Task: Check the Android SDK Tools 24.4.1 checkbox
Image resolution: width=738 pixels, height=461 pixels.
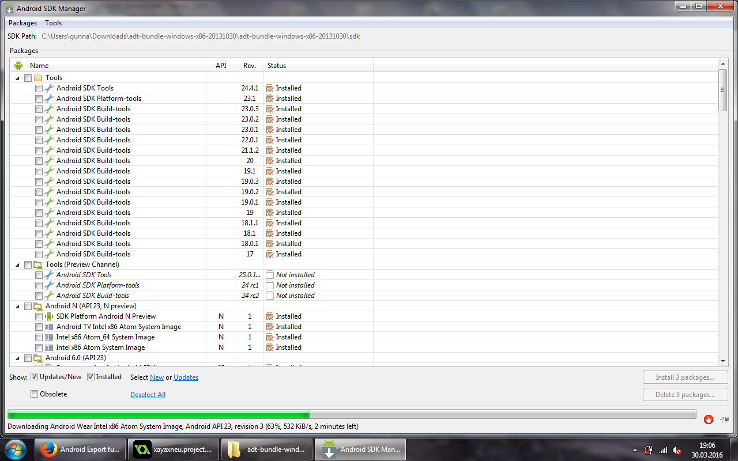Action: [x=39, y=88]
